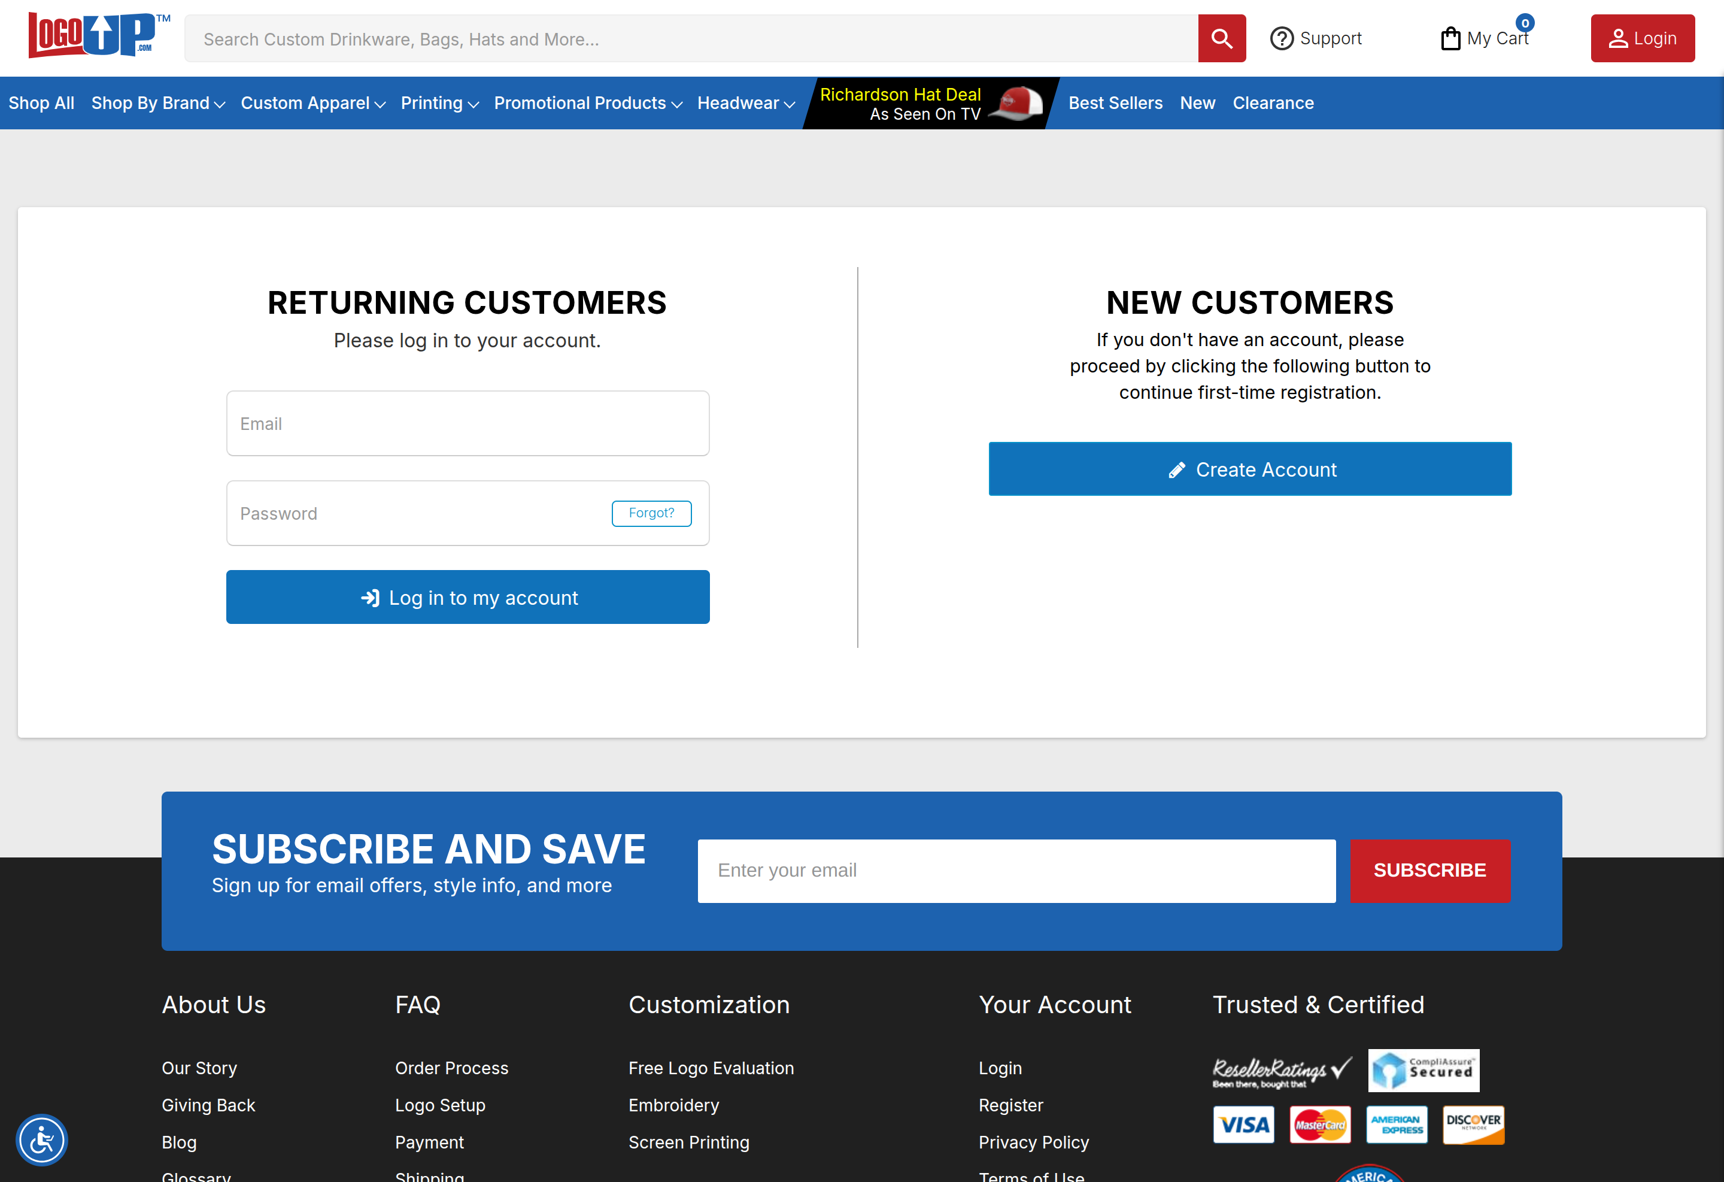The width and height of the screenshot is (1724, 1182).
Task: Open the Shop All menu item
Action: tap(41, 103)
